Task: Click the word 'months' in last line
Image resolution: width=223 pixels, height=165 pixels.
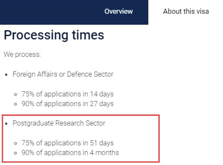Action: tap(107, 152)
